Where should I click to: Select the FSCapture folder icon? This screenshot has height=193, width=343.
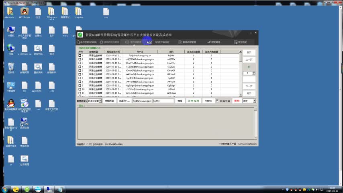click(51, 14)
